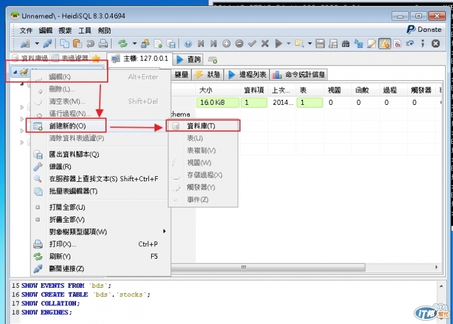Image resolution: width=453 pixels, height=324 pixels.
Task: Jump to last record toolbar icon
Action: click(213, 44)
